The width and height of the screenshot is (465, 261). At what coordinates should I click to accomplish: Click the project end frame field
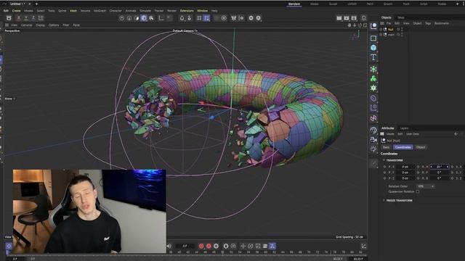(x=358, y=259)
